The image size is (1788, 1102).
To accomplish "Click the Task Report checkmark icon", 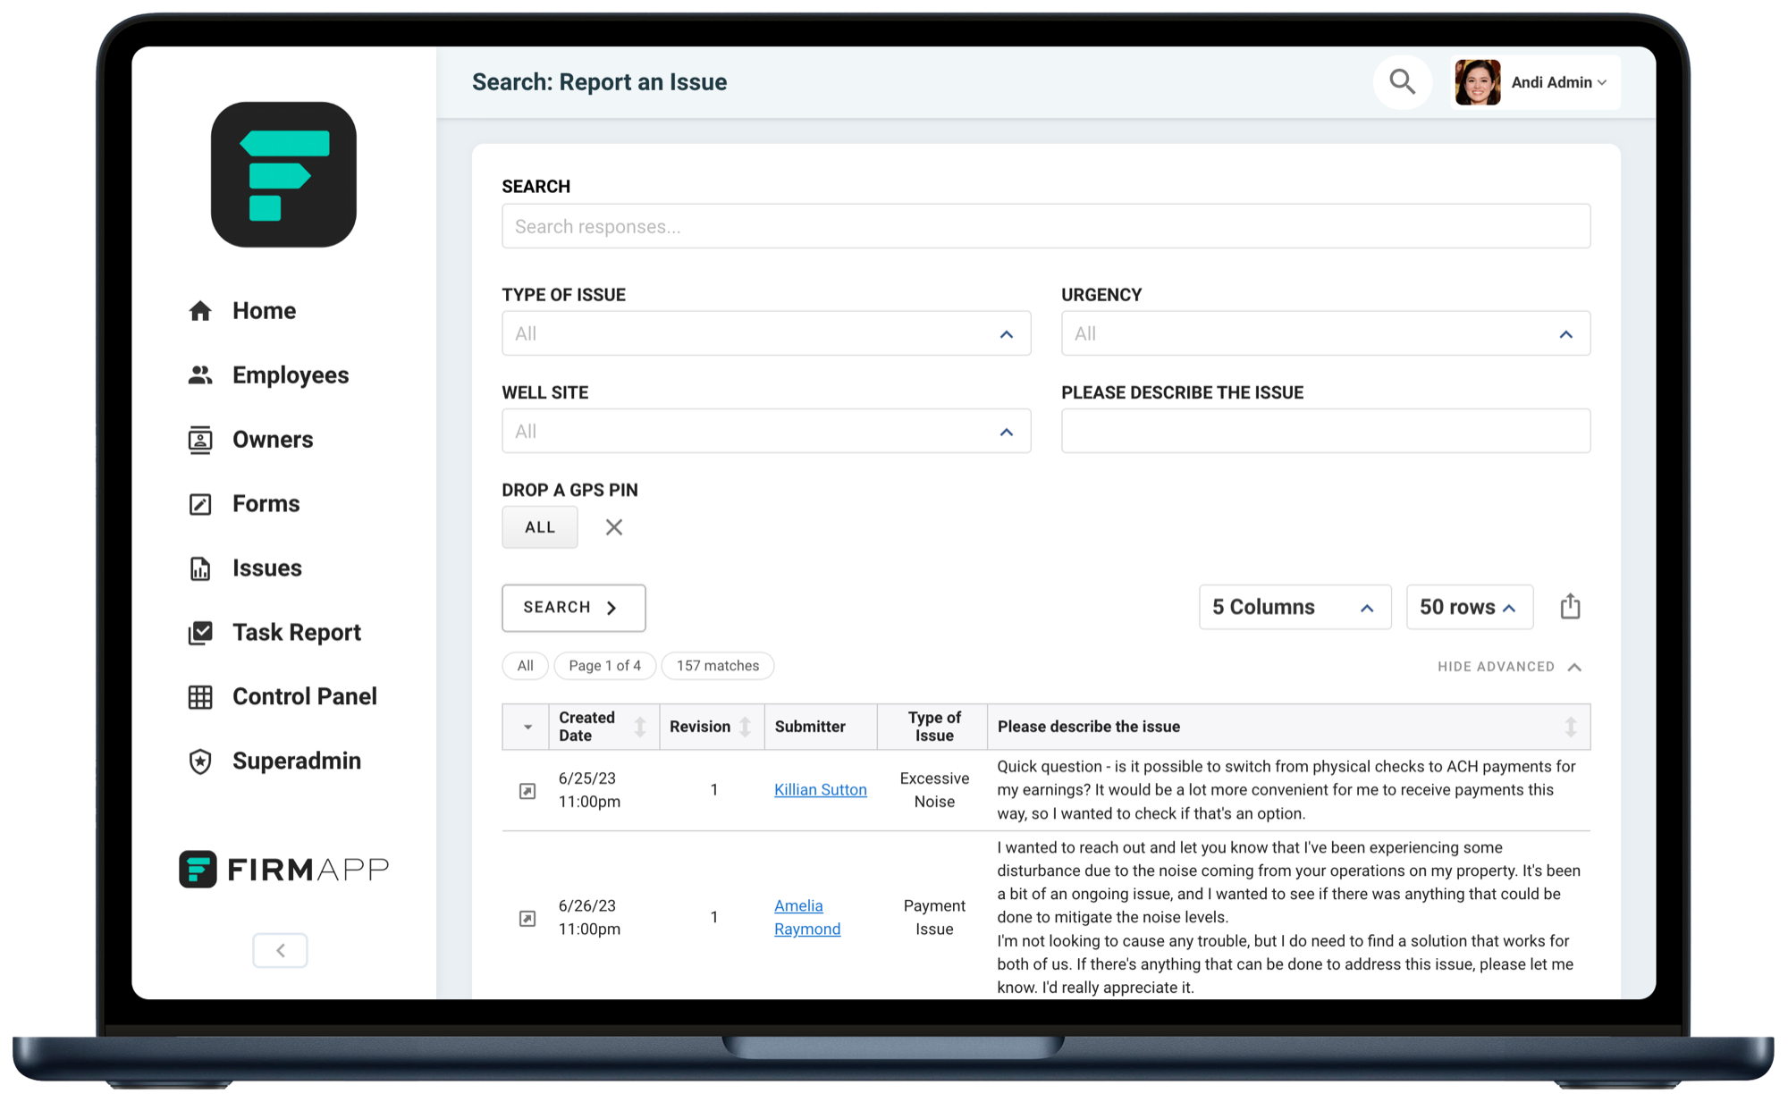I will (x=200, y=633).
